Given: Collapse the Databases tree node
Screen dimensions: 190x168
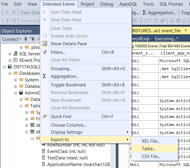Looking at the screenshot, I should coord(10,73).
